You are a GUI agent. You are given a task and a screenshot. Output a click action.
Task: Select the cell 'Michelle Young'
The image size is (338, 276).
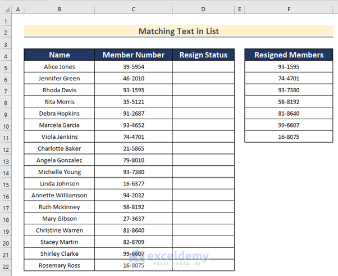click(60, 172)
